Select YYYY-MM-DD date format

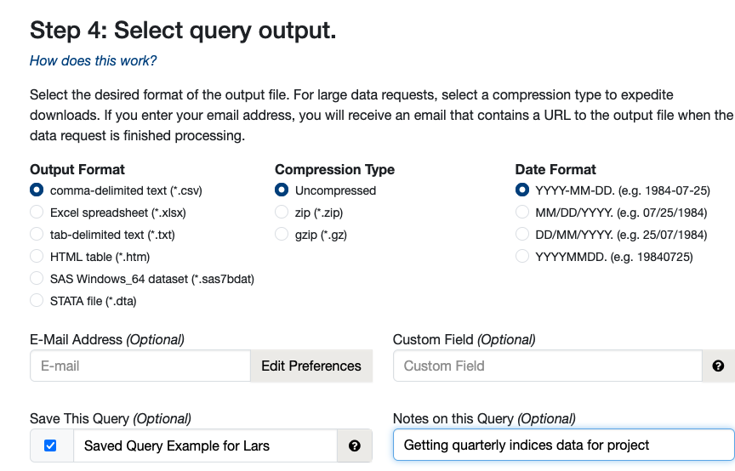click(x=522, y=190)
